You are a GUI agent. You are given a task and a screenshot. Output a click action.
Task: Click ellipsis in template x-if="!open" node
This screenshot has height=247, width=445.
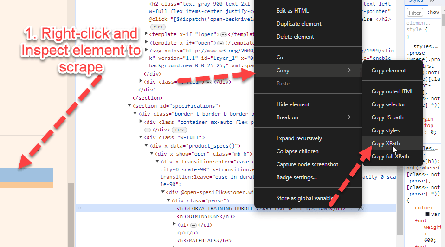[223, 34]
